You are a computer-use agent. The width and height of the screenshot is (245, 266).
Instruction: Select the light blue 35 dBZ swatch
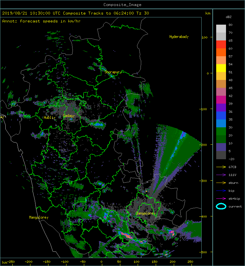coord(221,123)
